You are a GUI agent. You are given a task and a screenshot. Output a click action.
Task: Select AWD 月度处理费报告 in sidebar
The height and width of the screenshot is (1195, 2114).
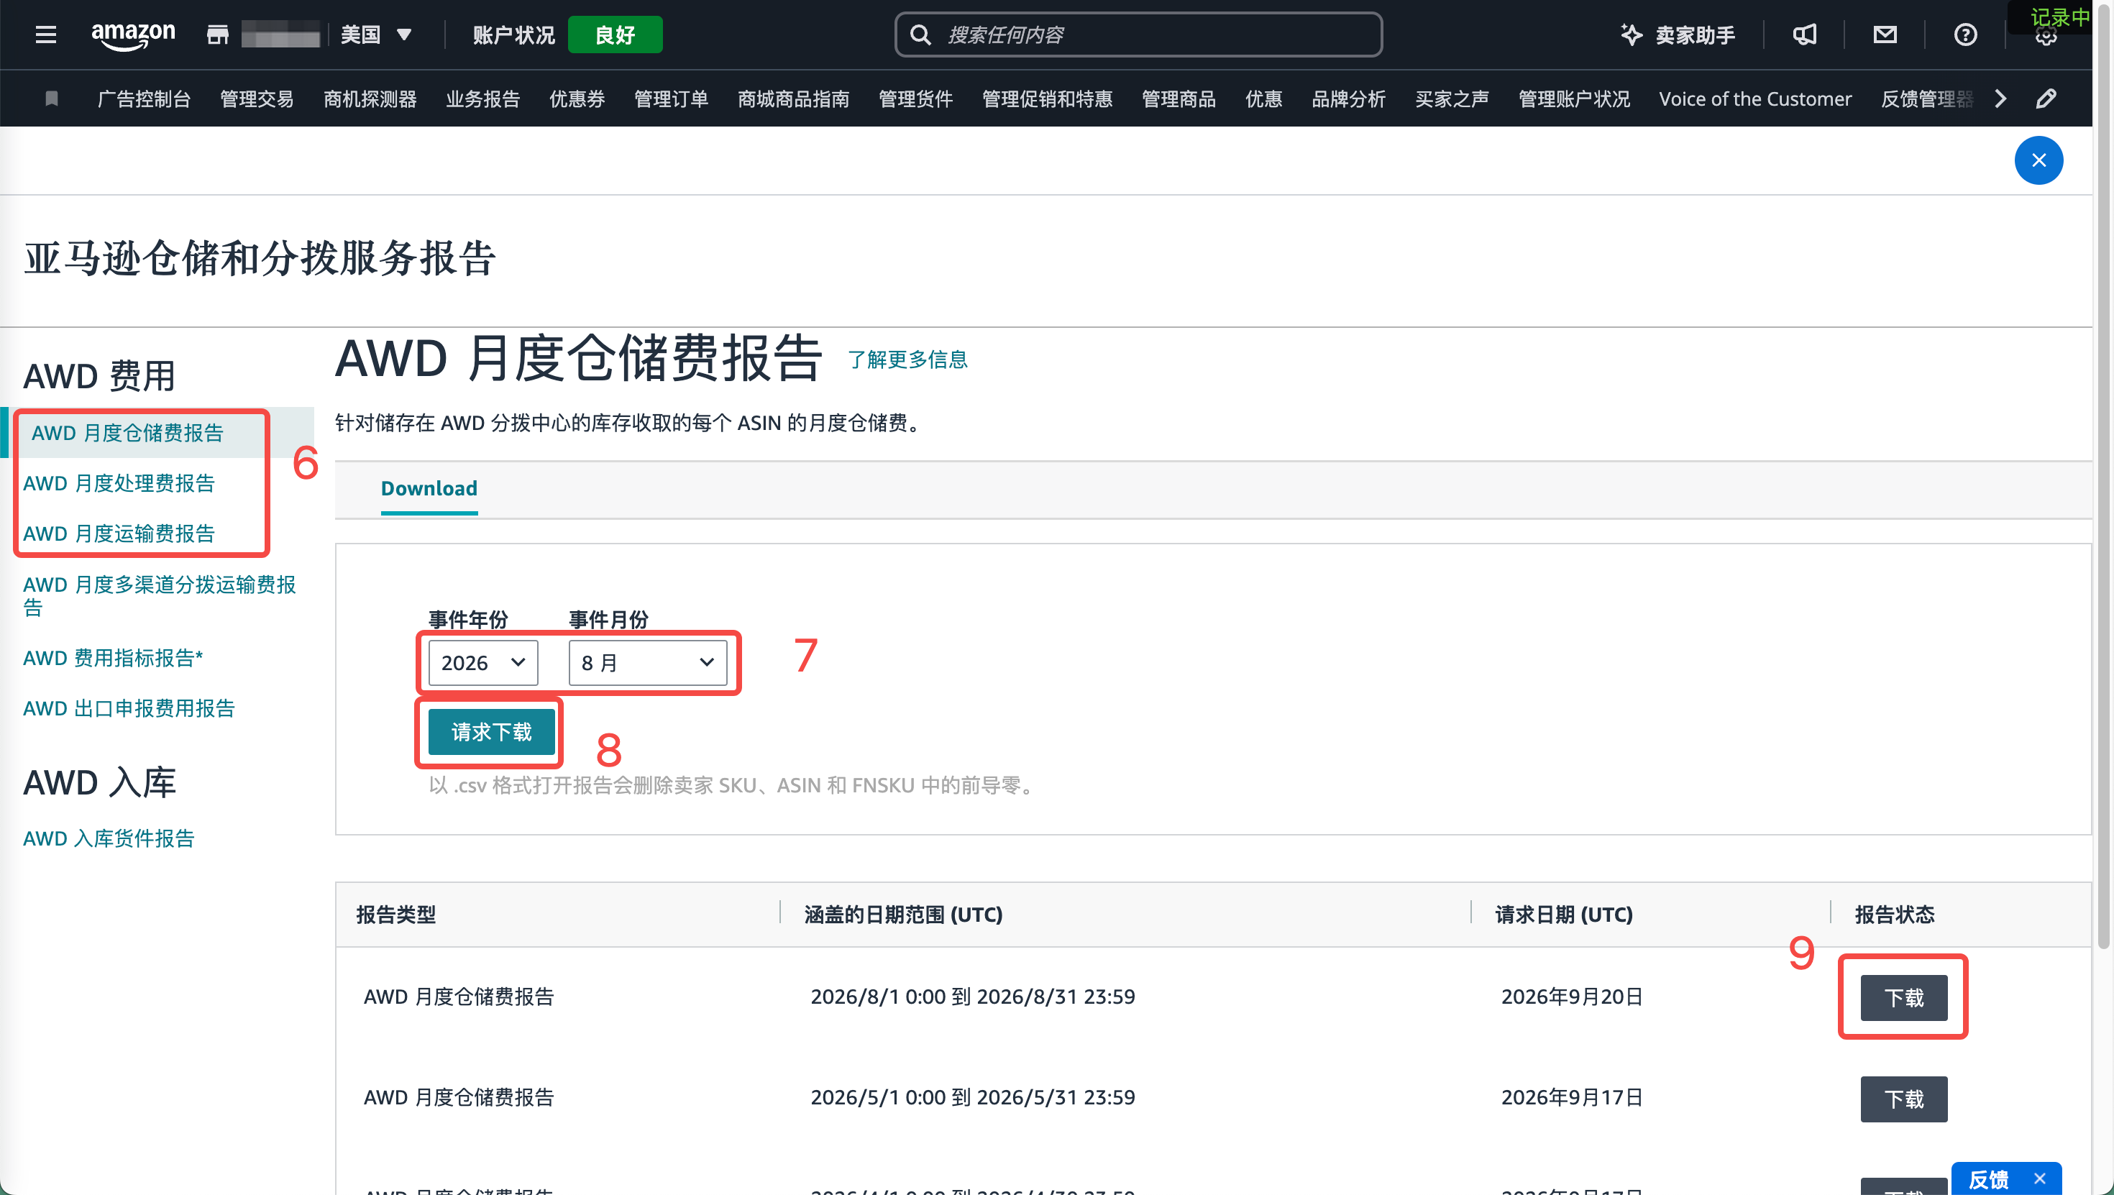[119, 482]
